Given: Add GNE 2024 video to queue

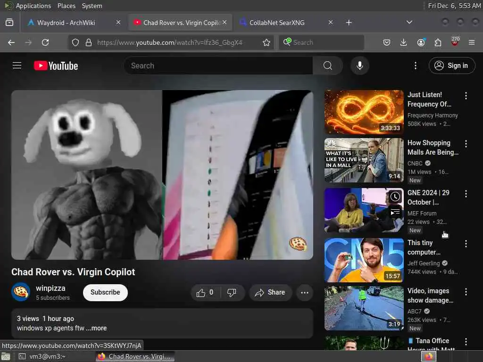Looking at the screenshot, I should (395, 213).
